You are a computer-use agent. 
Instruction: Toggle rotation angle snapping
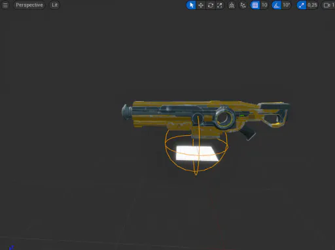pyautogui.click(x=277, y=5)
